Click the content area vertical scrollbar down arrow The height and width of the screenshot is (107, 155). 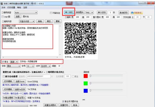60,55
